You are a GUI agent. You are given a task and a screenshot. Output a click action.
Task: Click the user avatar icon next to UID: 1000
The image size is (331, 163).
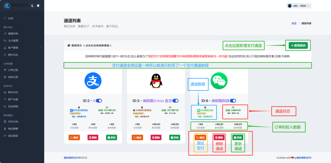click(x=290, y=6)
